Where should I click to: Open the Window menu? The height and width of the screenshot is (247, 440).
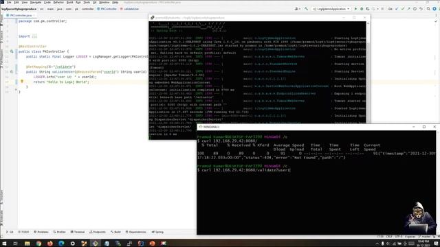[x=104, y=2]
